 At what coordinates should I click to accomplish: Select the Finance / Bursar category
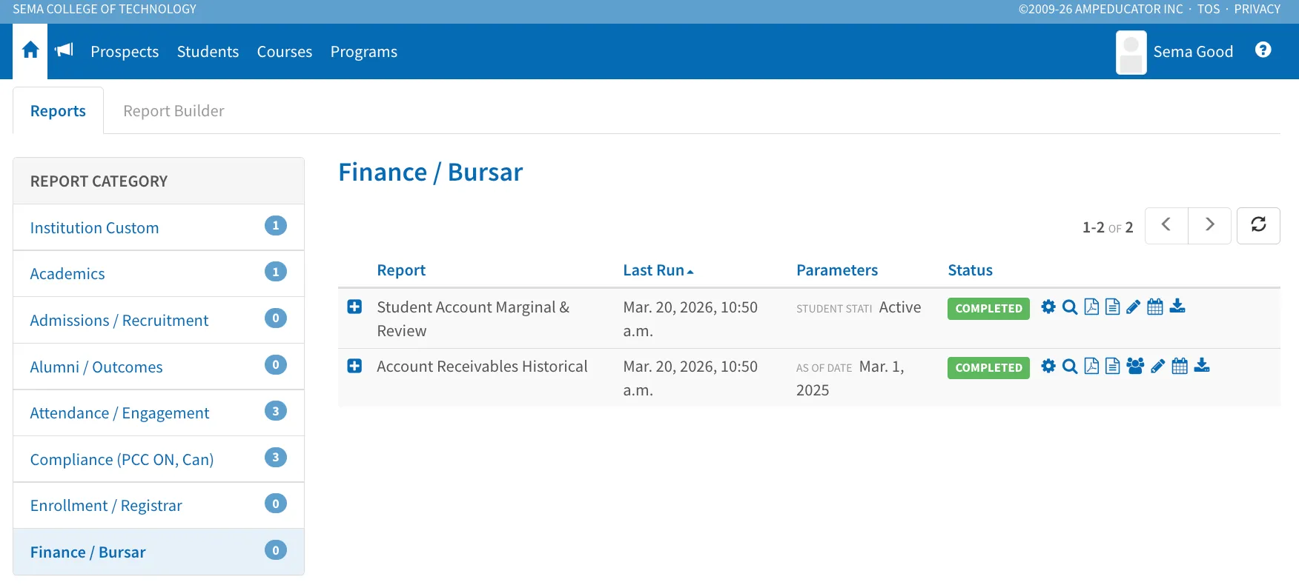(x=159, y=552)
